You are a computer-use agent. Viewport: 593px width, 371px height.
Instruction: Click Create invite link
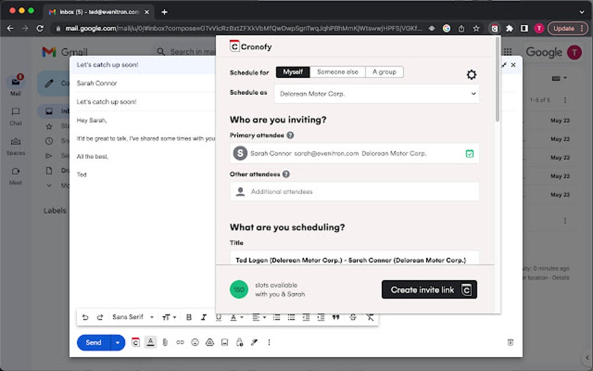(429, 290)
